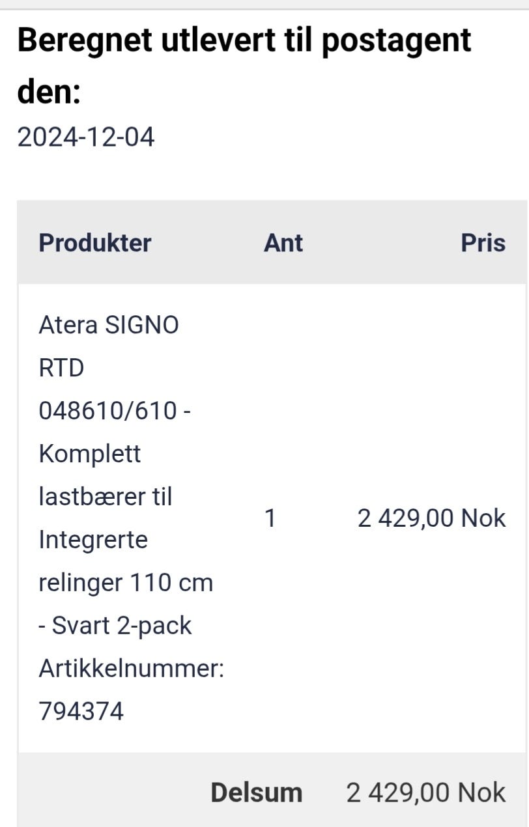Open the Atera SIGNO product title
Image resolution: width=529 pixels, height=827 pixels.
[109, 325]
